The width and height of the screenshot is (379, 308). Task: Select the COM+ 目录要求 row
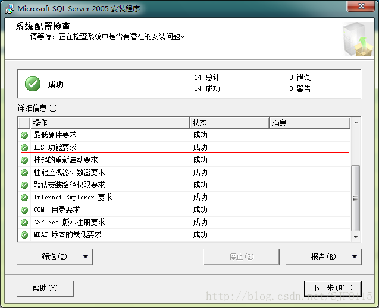[x=185, y=210]
